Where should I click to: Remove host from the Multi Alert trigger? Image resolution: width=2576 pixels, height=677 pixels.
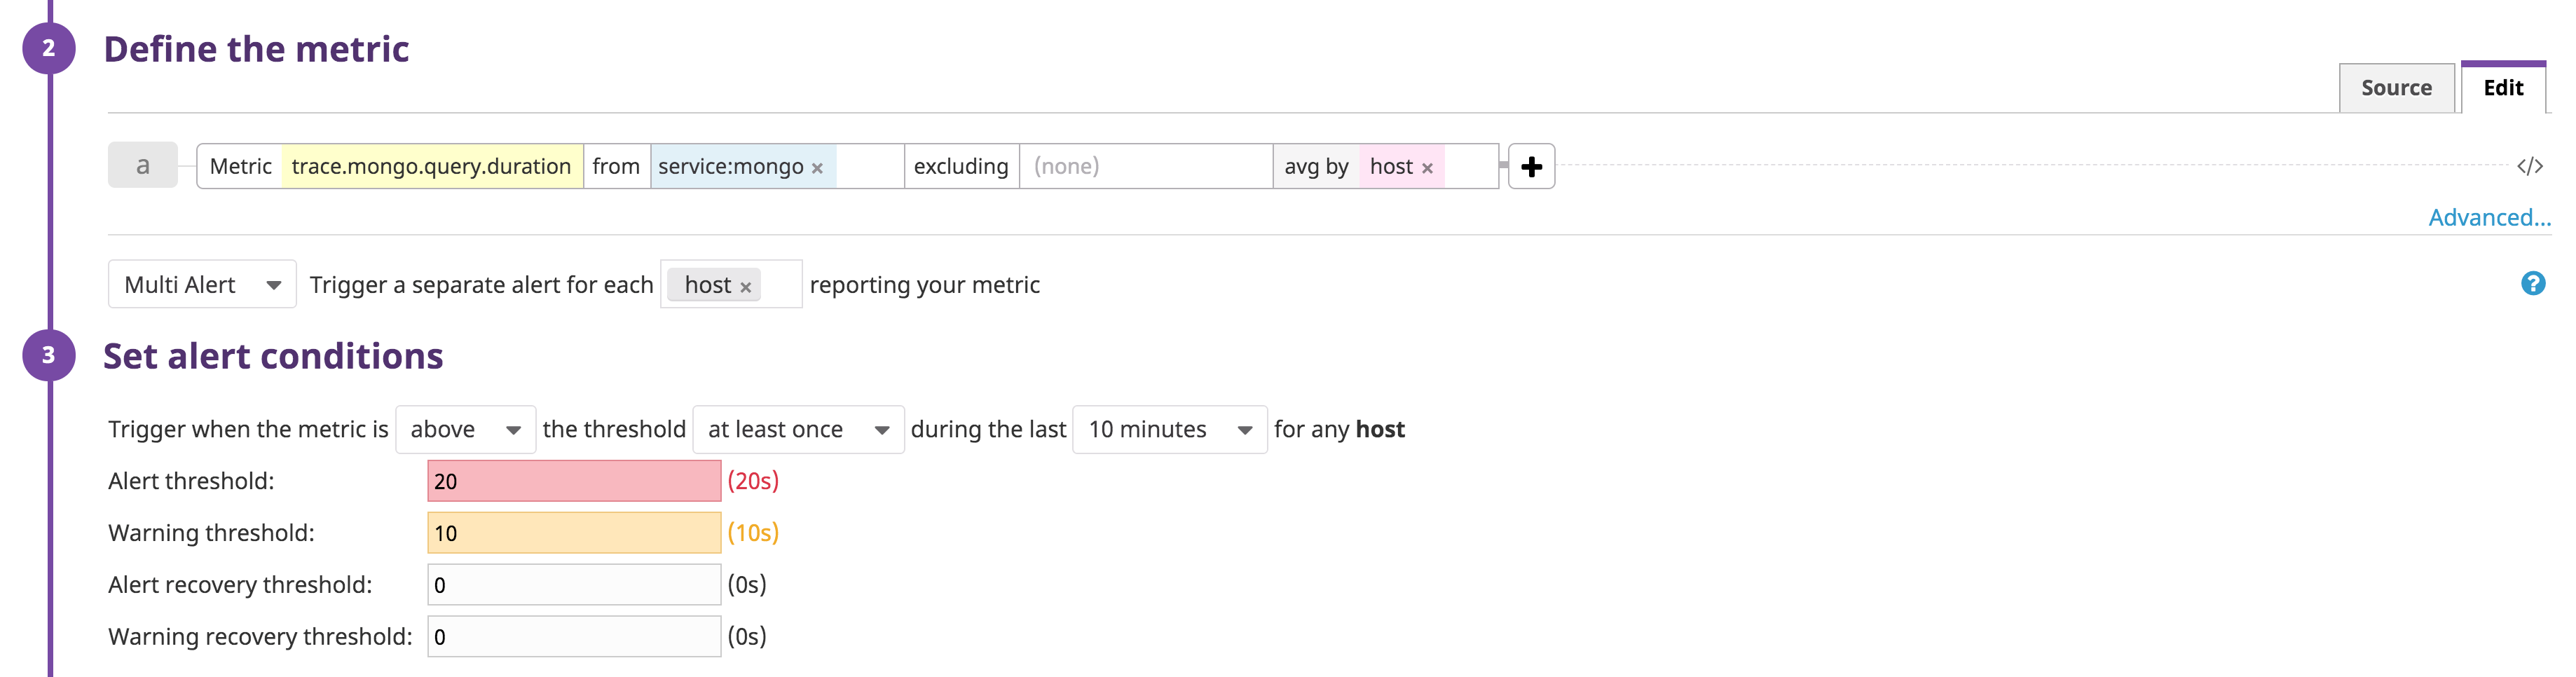point(745,285)
